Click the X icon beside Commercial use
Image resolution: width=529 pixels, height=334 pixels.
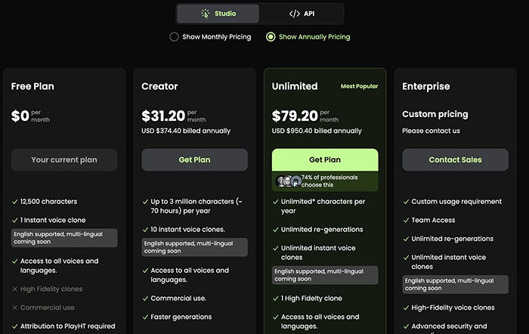pos(15,308)
